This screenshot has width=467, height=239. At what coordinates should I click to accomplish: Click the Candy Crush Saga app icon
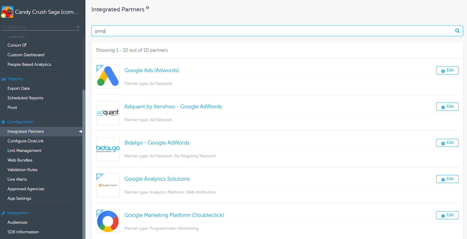tap(7, 12)
